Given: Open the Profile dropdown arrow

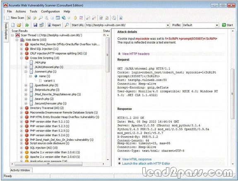Looking at the screenshot, I should [x=217, y=25].
